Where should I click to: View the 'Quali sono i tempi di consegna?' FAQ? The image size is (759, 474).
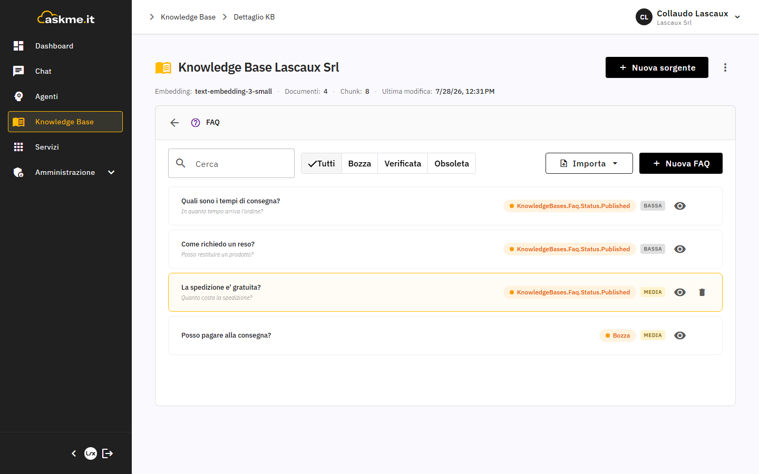(680, 206)
